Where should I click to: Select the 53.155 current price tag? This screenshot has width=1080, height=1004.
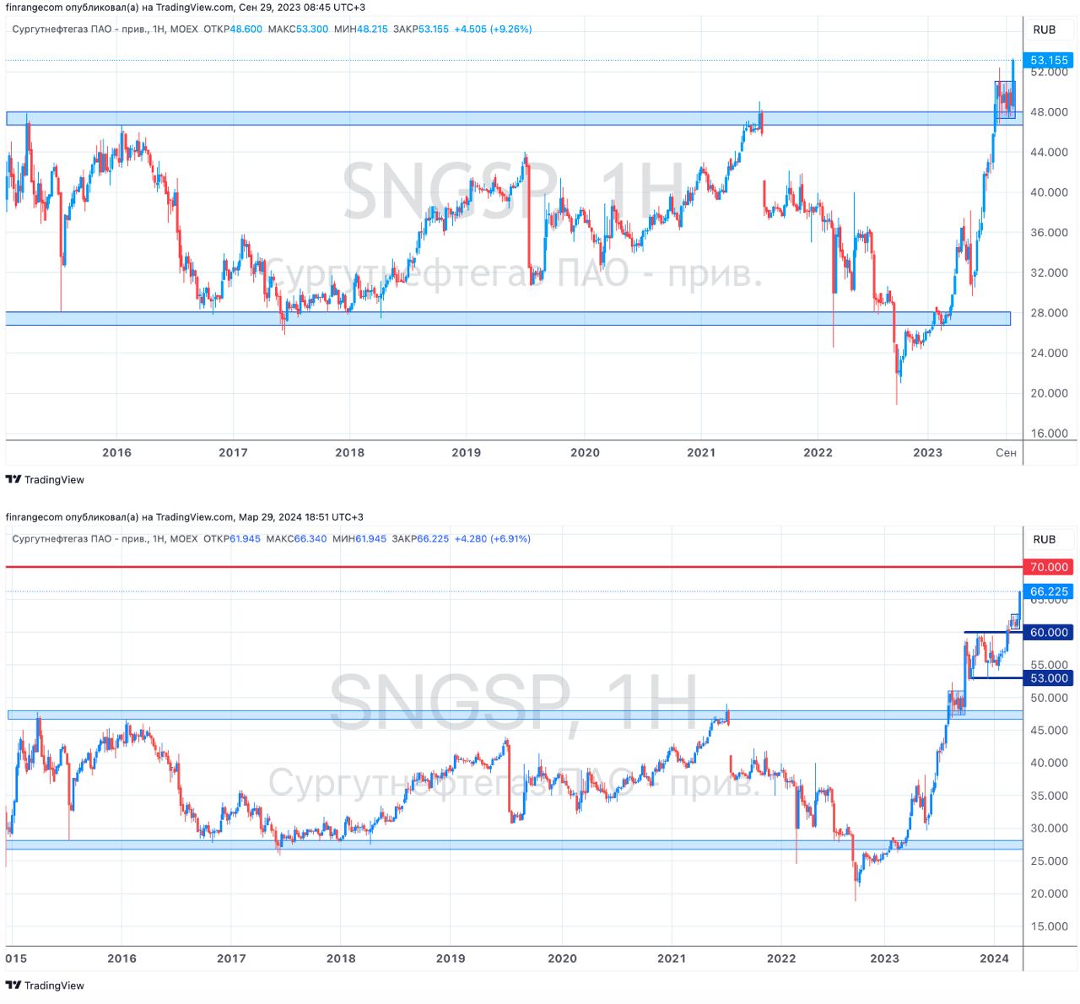[x=1049, y=60]
